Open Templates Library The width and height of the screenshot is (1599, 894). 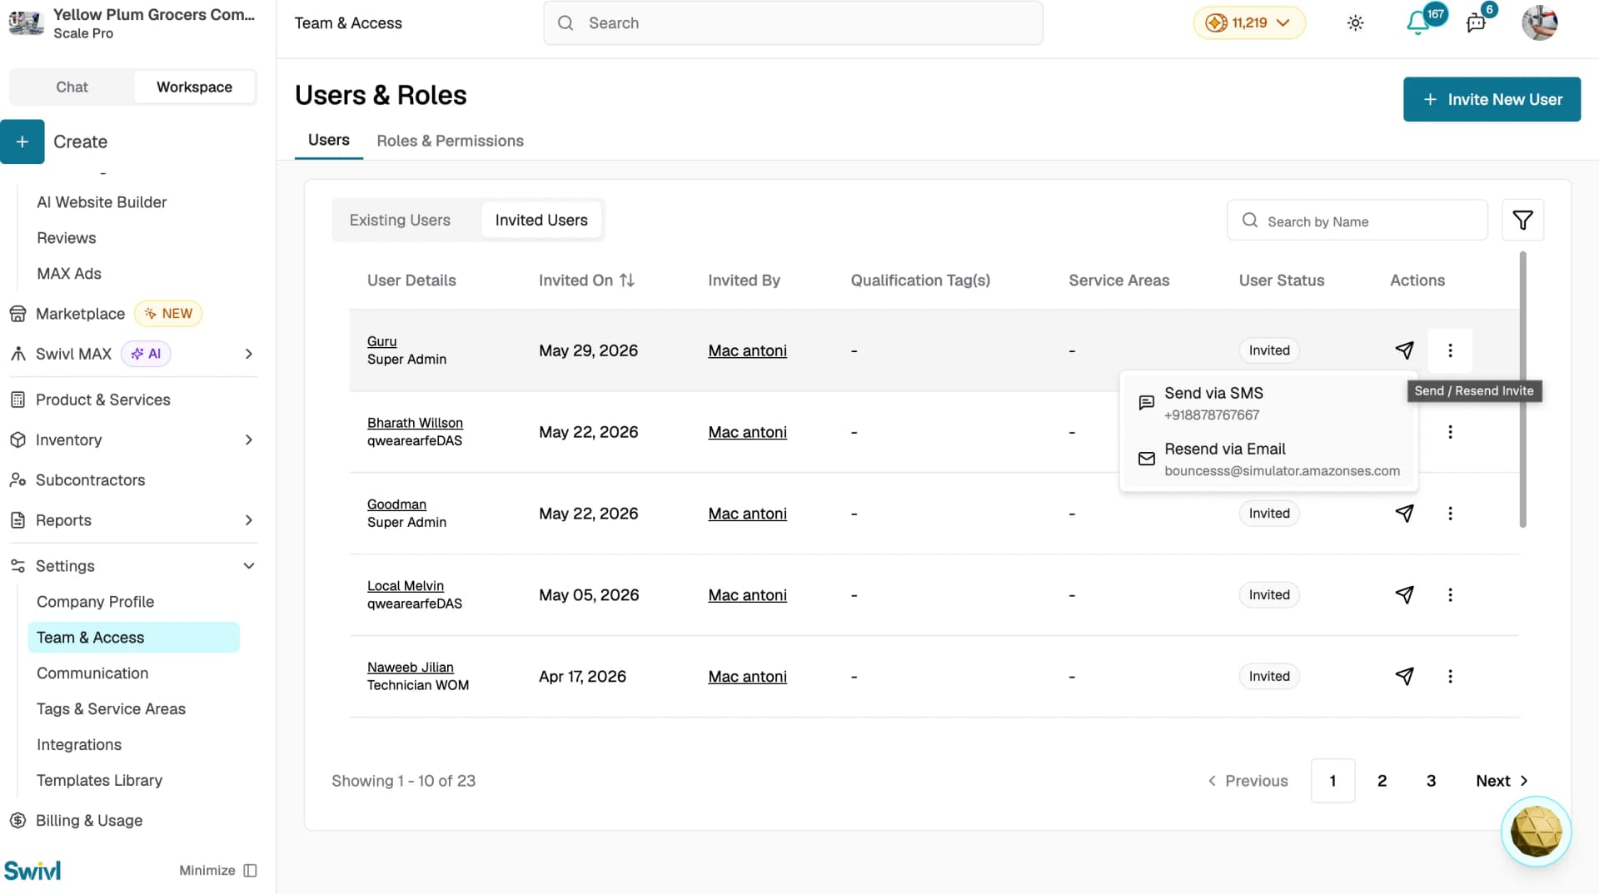99,781
